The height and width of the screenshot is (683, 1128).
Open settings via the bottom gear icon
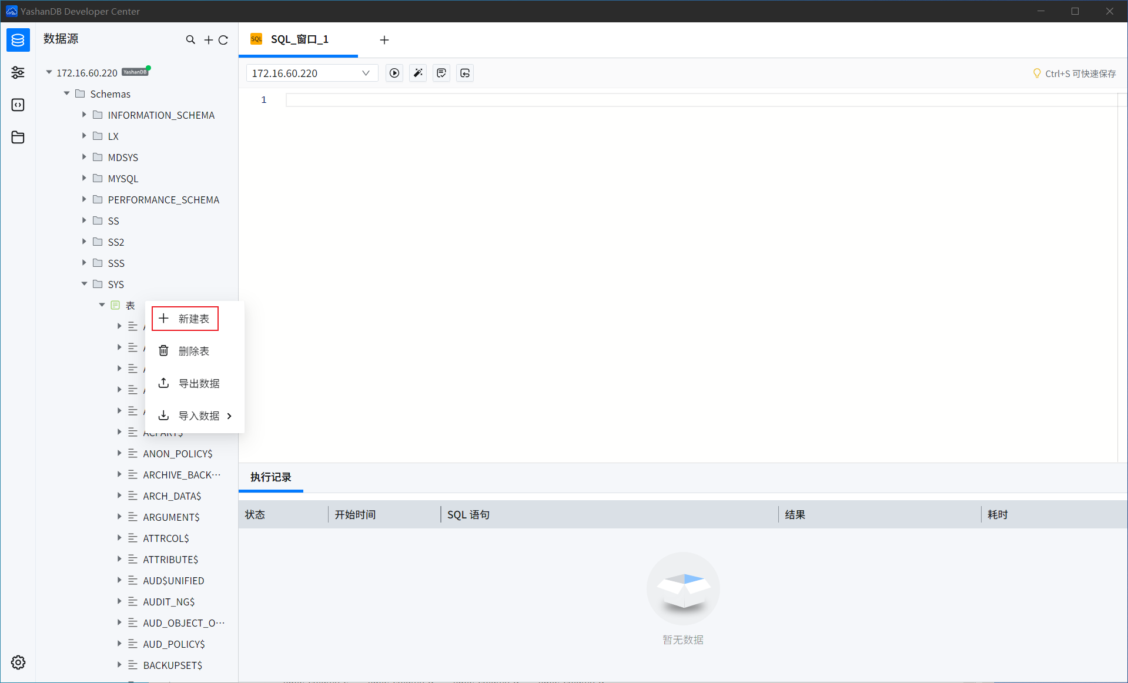[18, 662]
